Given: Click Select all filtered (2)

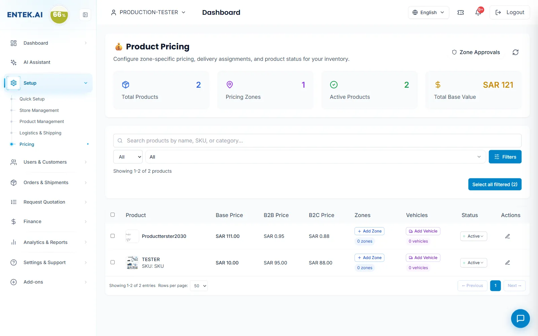Looking at the screenshot, I should pyautogui.click(x=495, y=184).
